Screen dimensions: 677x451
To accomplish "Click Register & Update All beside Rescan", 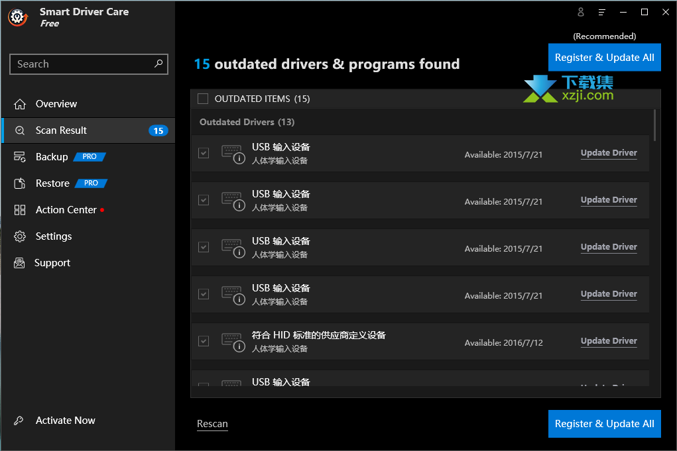I will pos(605,424).
